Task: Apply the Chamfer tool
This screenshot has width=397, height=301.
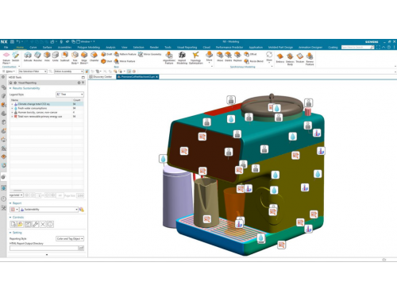Action: tap(94, 56)
